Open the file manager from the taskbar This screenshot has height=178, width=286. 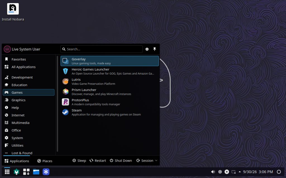(36, 172)
